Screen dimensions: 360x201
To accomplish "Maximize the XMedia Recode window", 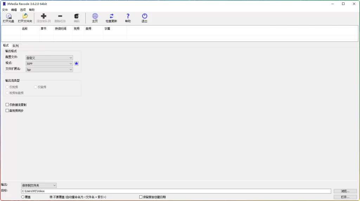I will coord(343,4).
